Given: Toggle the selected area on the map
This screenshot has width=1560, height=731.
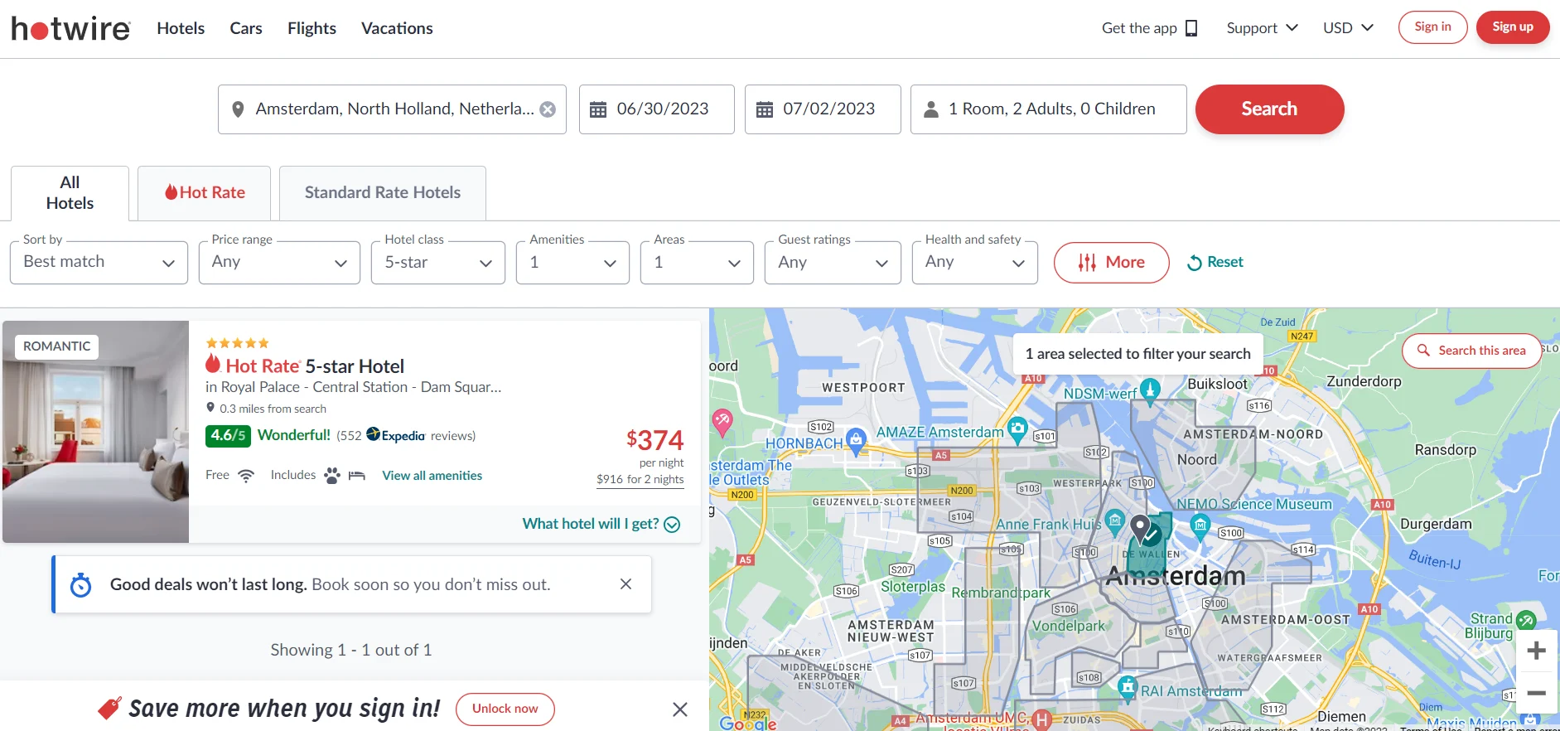Looking at the screenshot, I should 1152,535.
